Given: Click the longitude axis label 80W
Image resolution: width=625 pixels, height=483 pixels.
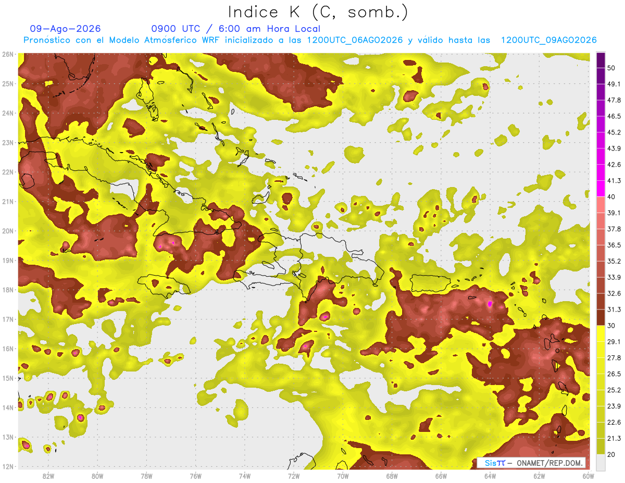Looking at the screenshot, I should tap(97, 476).
